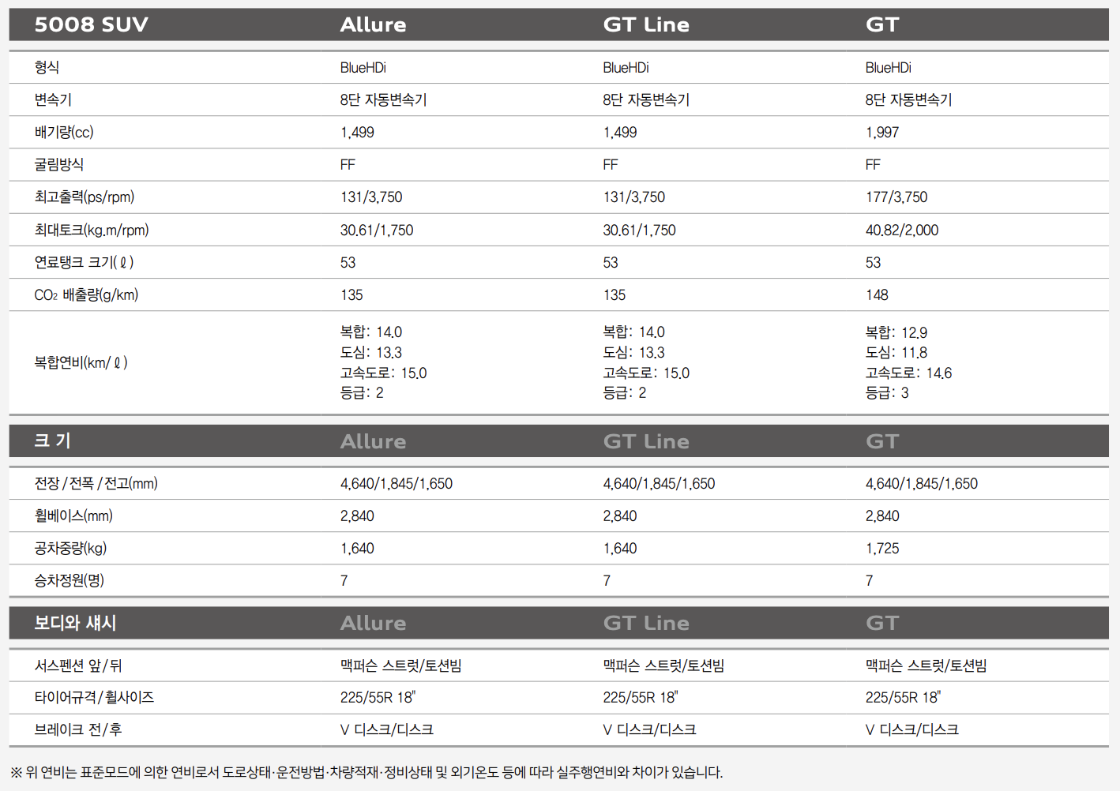
Task: Click "등급: 2" in the GT Line column
Action: pos(625,392)
